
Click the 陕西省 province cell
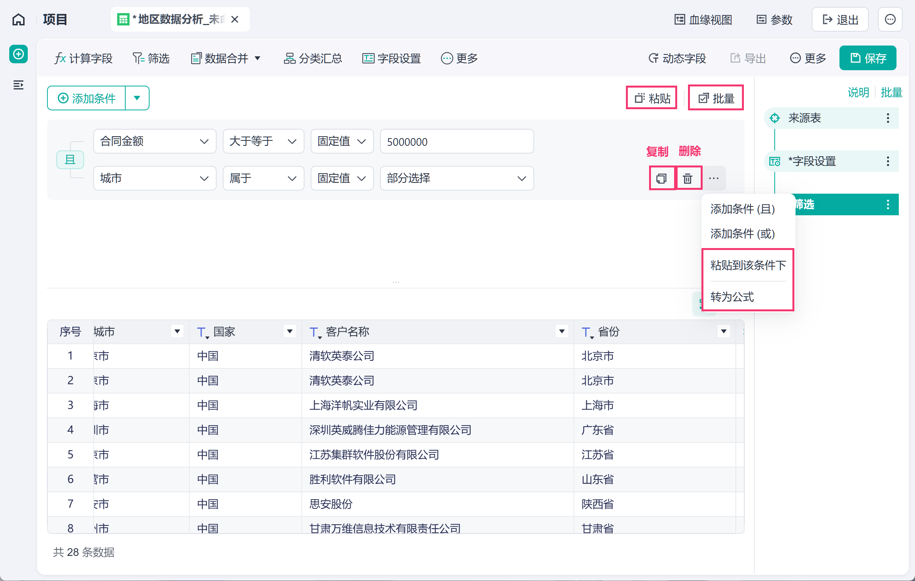point(655,504)
